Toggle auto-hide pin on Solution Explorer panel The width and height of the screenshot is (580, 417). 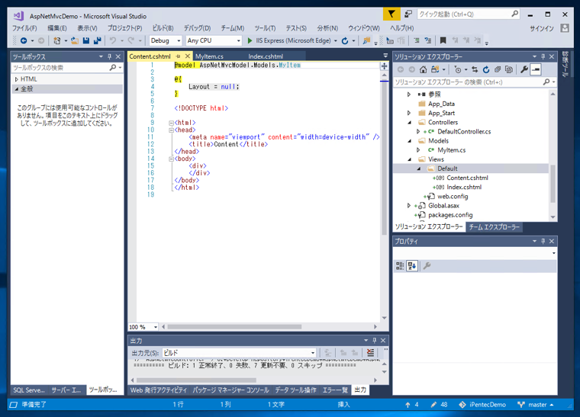543,56
